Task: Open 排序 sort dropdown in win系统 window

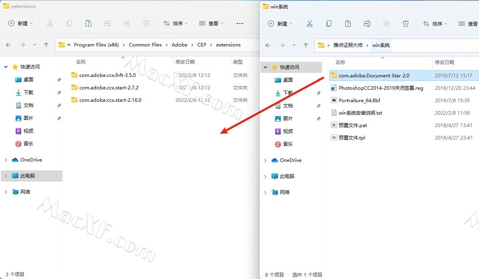Action: (x=435, y=24)
